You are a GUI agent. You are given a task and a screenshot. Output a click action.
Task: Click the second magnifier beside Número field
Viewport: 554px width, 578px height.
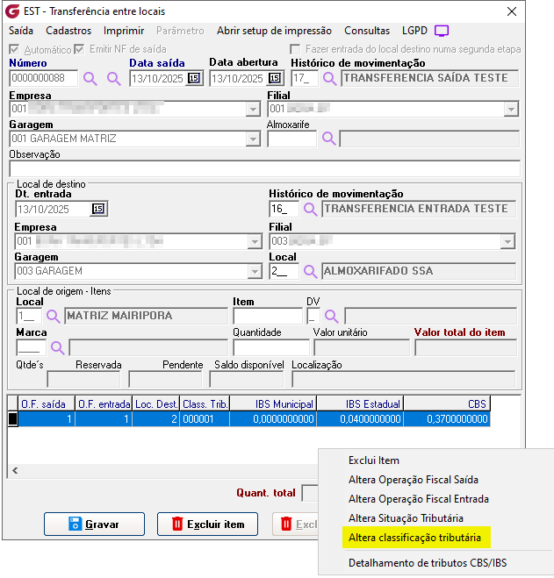click(113, 79)
